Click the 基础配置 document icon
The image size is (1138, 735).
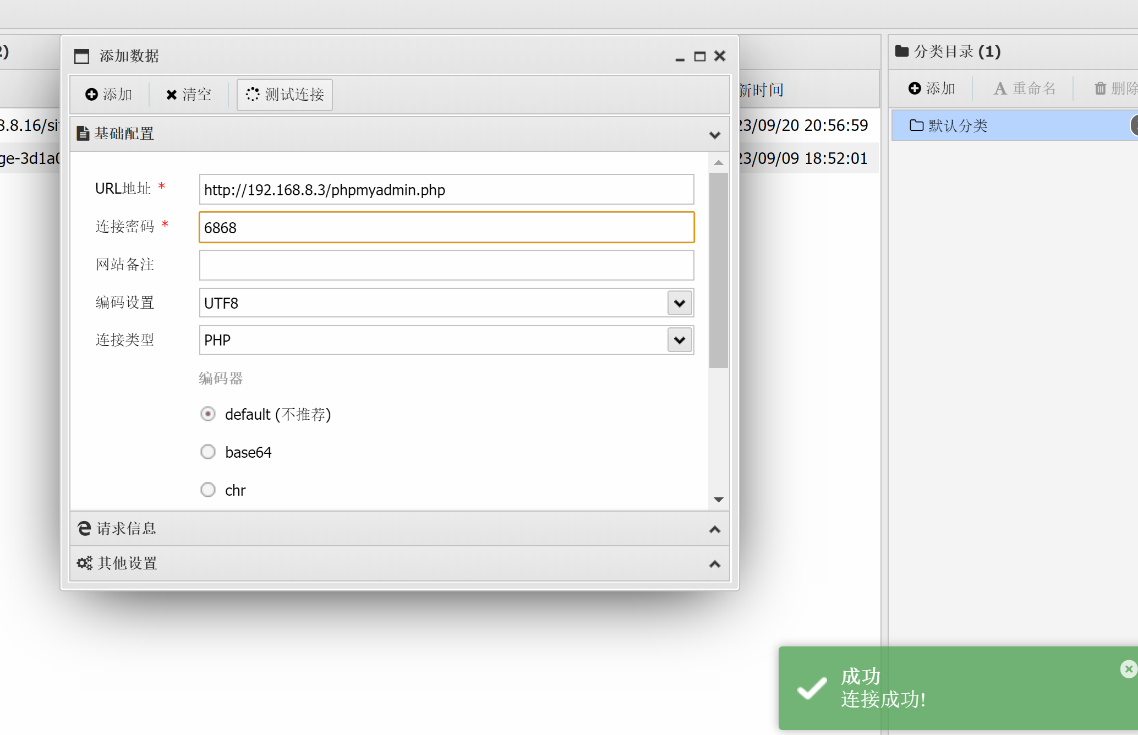[83, 134]
